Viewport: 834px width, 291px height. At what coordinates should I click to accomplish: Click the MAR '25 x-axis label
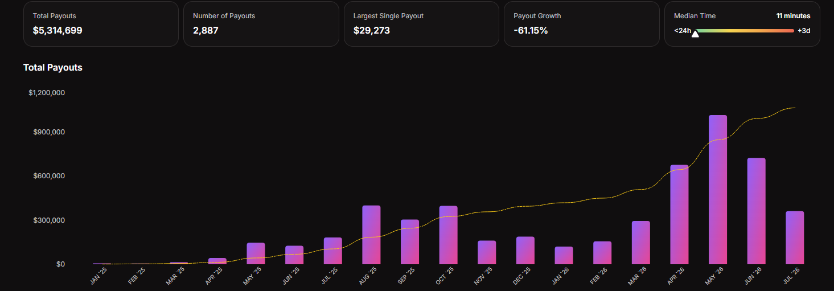(x=175, y=276)
